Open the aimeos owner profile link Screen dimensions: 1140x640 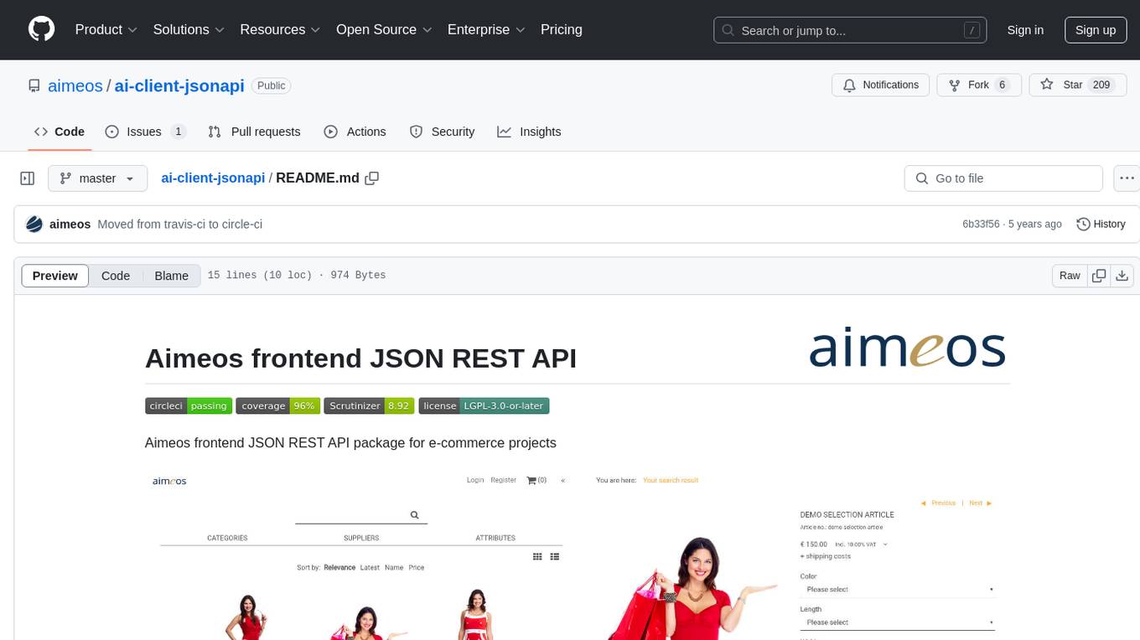click(x=75, y=85)
